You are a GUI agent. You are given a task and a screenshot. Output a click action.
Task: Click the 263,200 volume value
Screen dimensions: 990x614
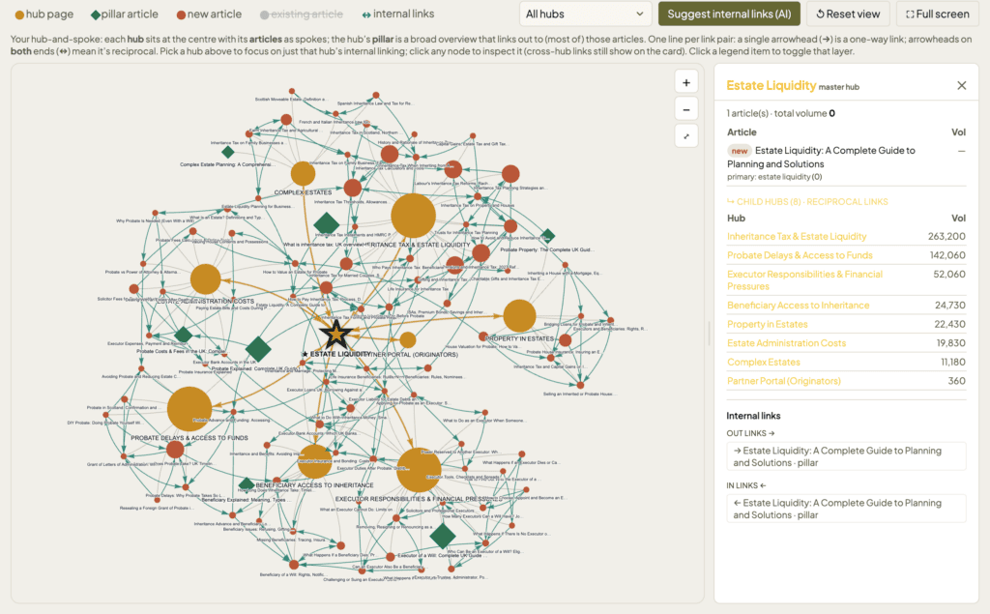coord(946,236)
